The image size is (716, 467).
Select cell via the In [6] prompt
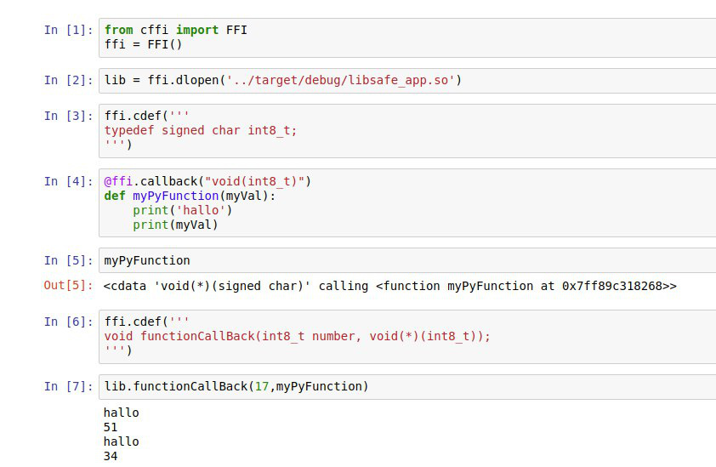pyautogui.click(x=68, y=322)
